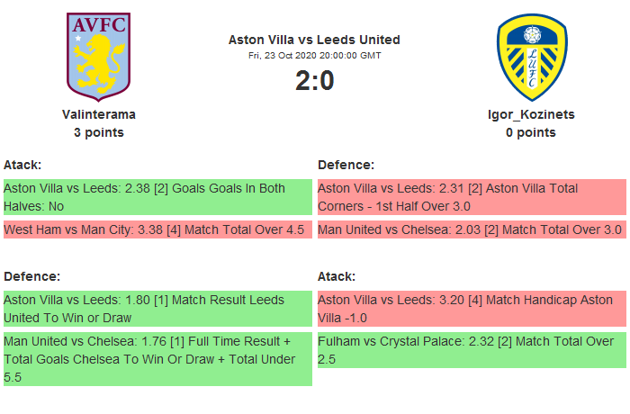Viewport: 630px width, 414px height.
Task: Click the 3 points label under Valinterama
Action: tap(99, 132)
